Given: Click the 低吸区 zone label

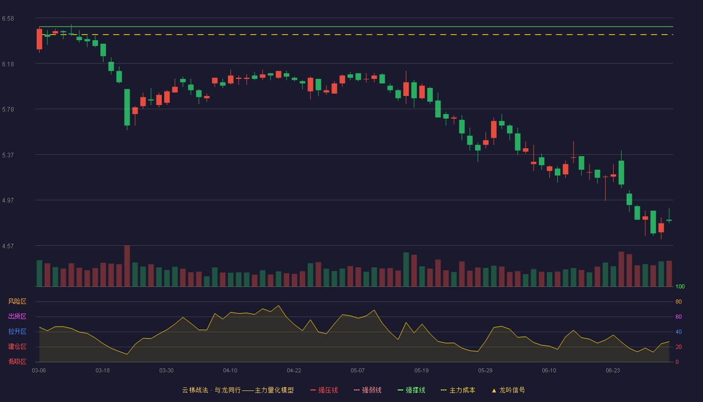Looking at the screenshot, I should [x=17, y=362].
